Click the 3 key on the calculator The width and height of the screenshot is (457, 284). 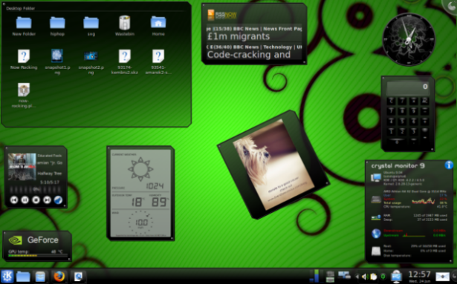click(x=413, y=131)
